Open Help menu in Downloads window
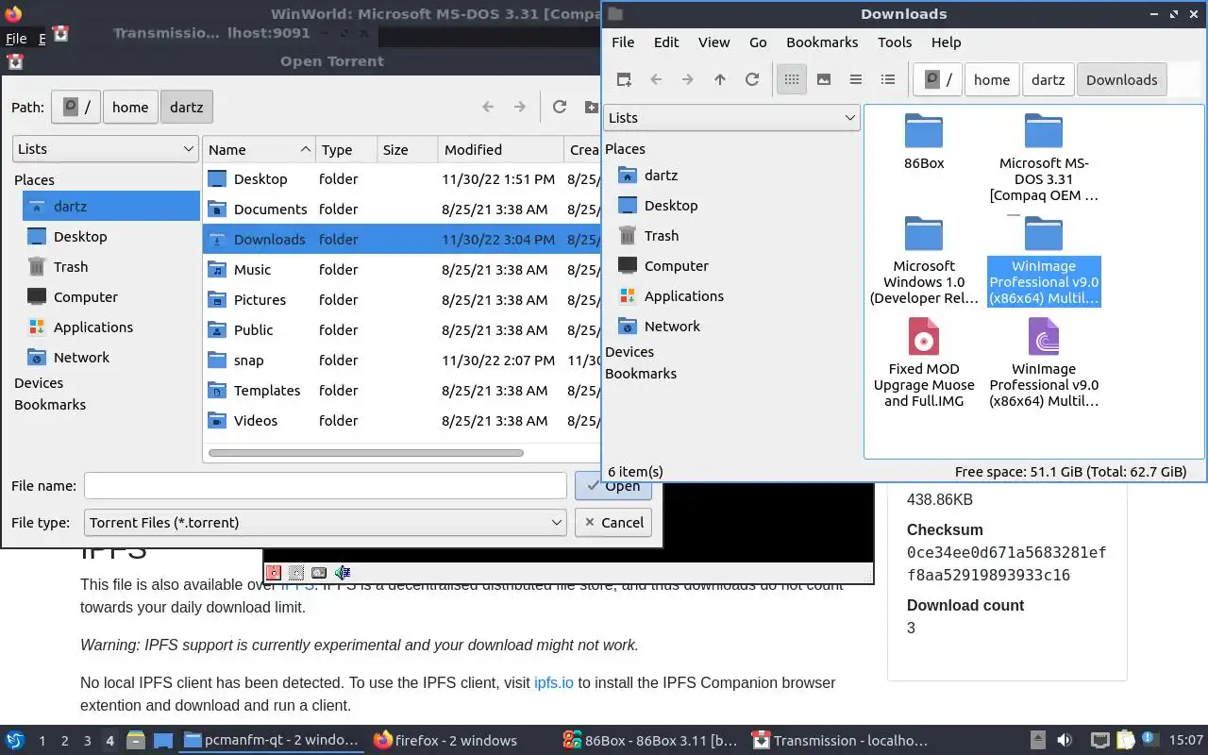Viewport: 1208px width, 755px height. (x=946, y=42)
